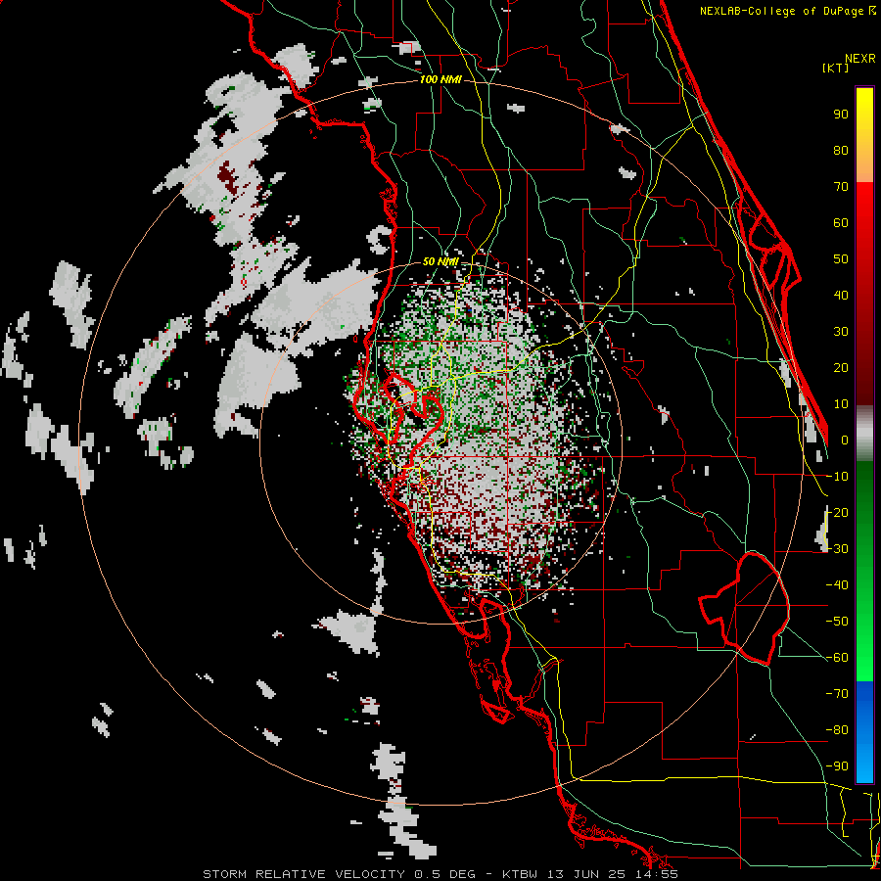Click '0.5 DEG' elevation text in footer
This screenshot has height=881, width=881.
(445, 874)
